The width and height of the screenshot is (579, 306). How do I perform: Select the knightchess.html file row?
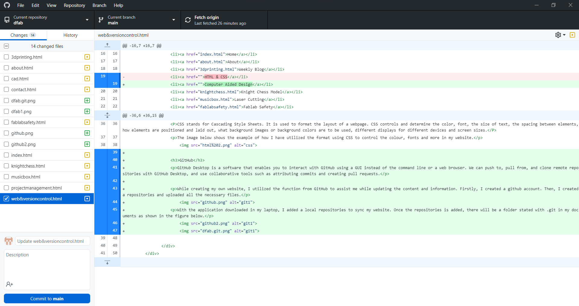pyautogui.click(x=47, y=166)
